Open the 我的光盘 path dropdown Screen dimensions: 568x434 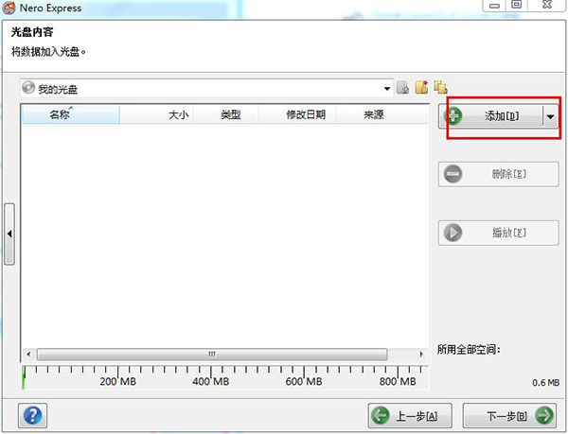point(386,89)
